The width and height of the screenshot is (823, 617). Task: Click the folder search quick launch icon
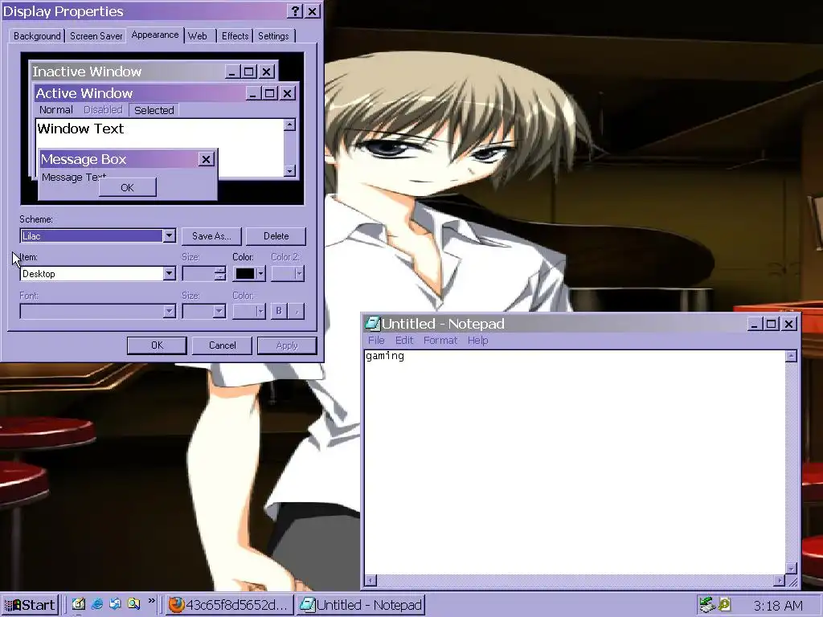tap(134, 604)
